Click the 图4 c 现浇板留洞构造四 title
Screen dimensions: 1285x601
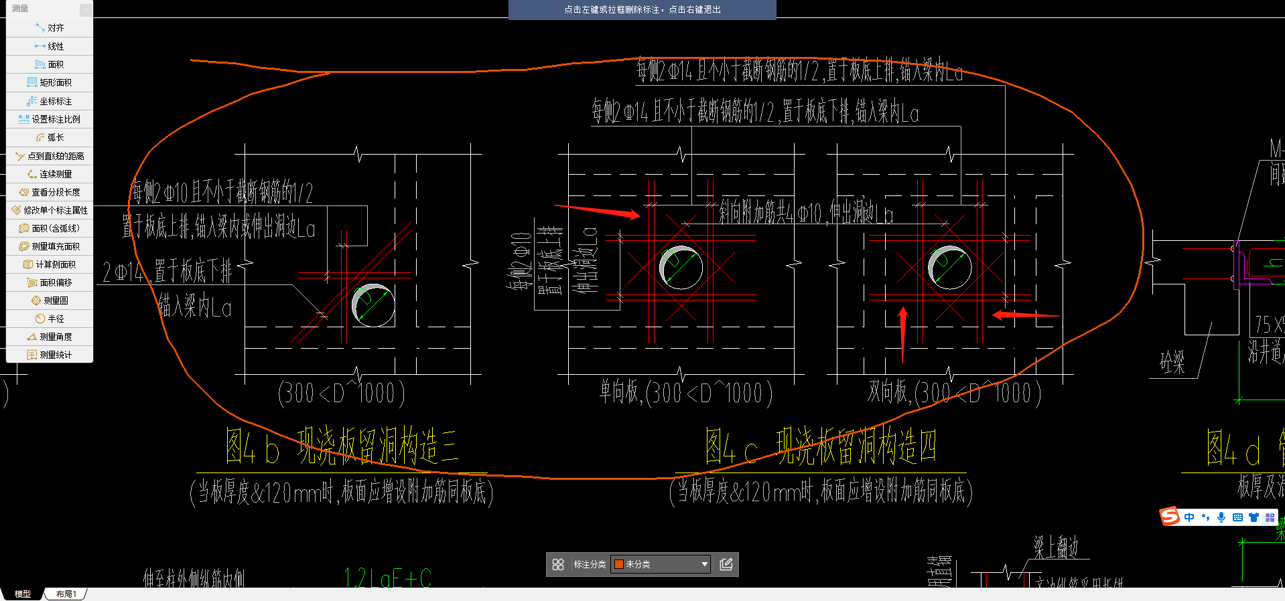coord(821,446)
